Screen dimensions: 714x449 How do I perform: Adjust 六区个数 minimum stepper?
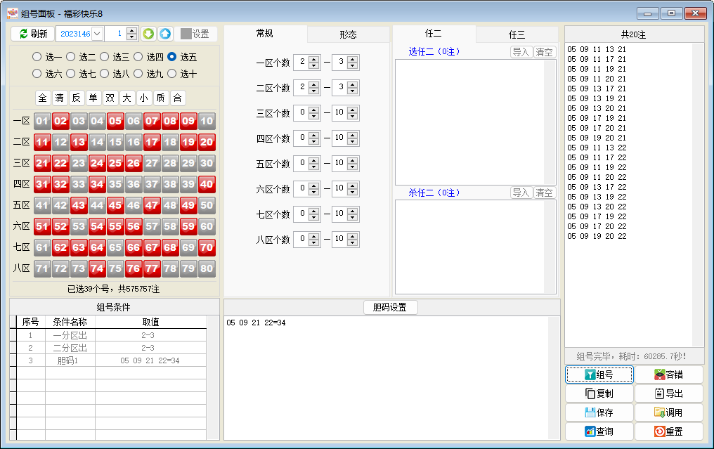tap(313, 188)
